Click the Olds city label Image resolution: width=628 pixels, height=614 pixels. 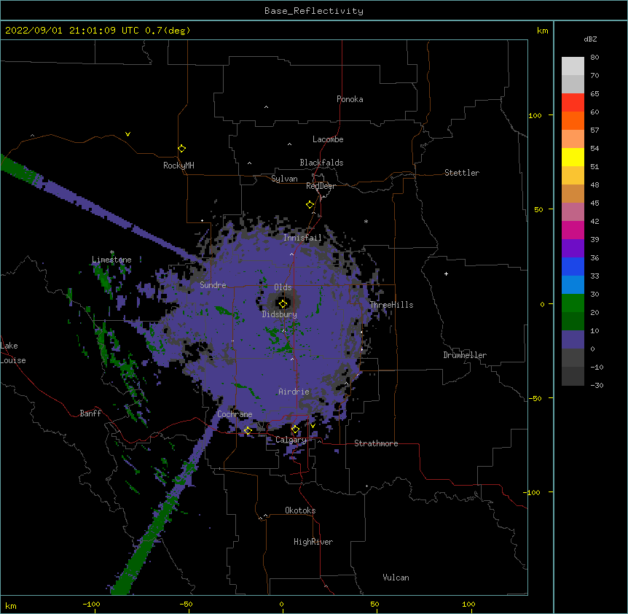(x=283, y=287)
